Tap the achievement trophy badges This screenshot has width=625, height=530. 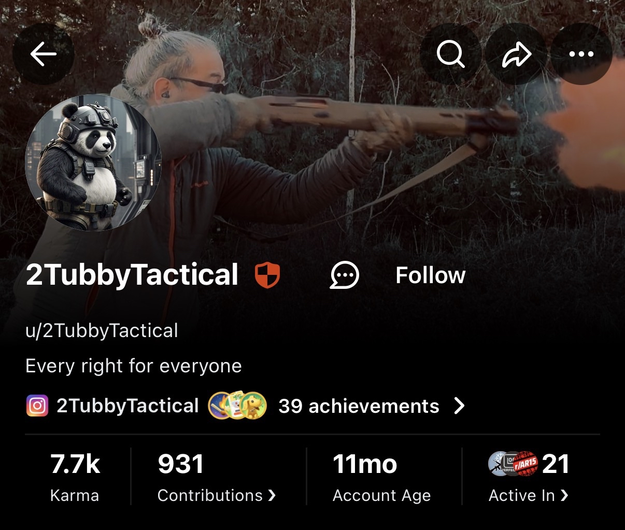pos(237,406)
